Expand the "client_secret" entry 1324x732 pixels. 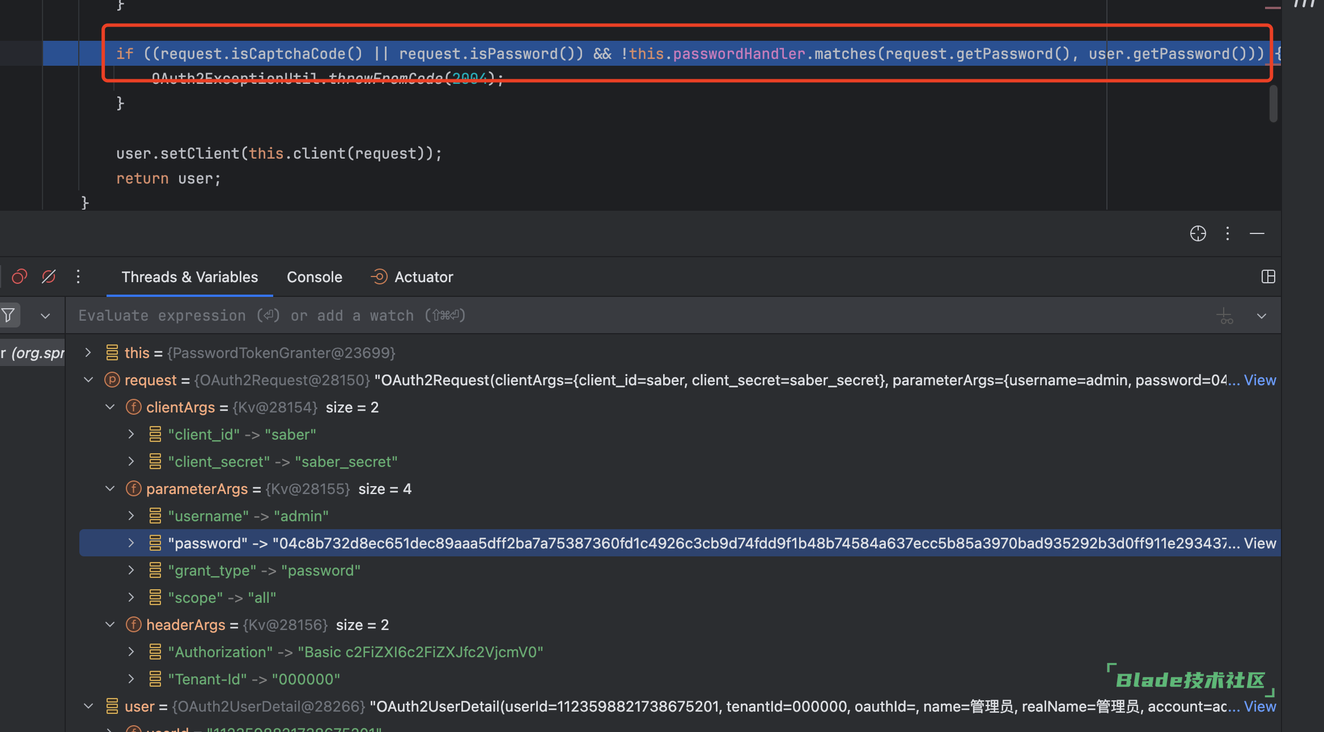[x=131, y=461]
